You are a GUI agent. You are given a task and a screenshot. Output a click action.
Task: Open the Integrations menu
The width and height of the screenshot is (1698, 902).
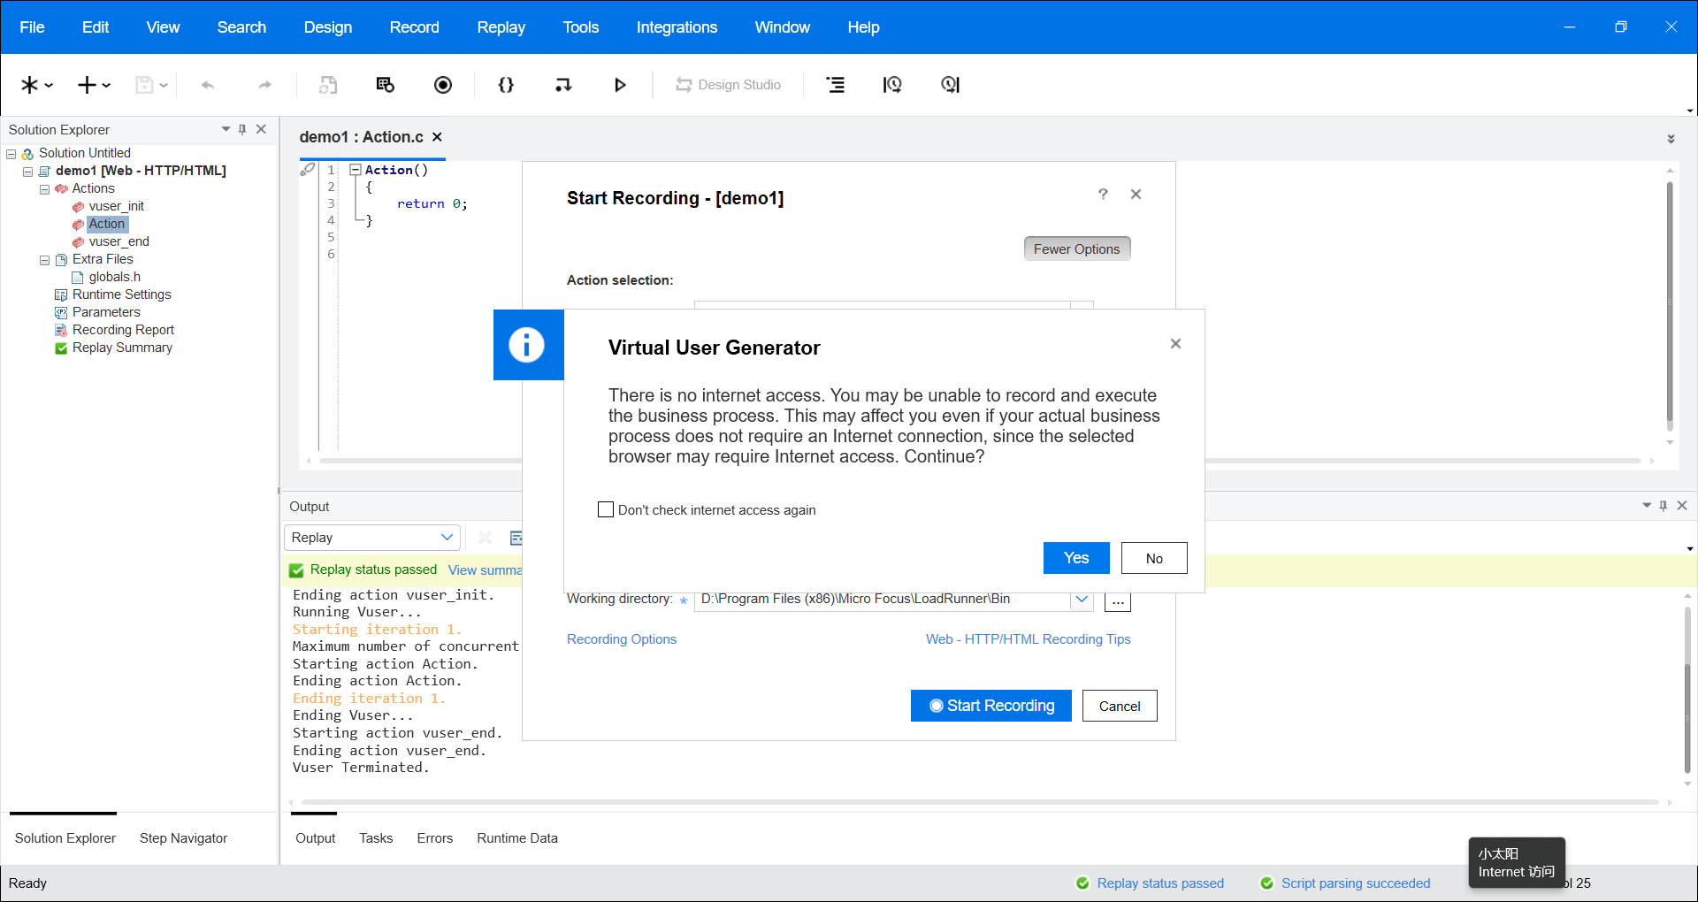tap(677, 27)
